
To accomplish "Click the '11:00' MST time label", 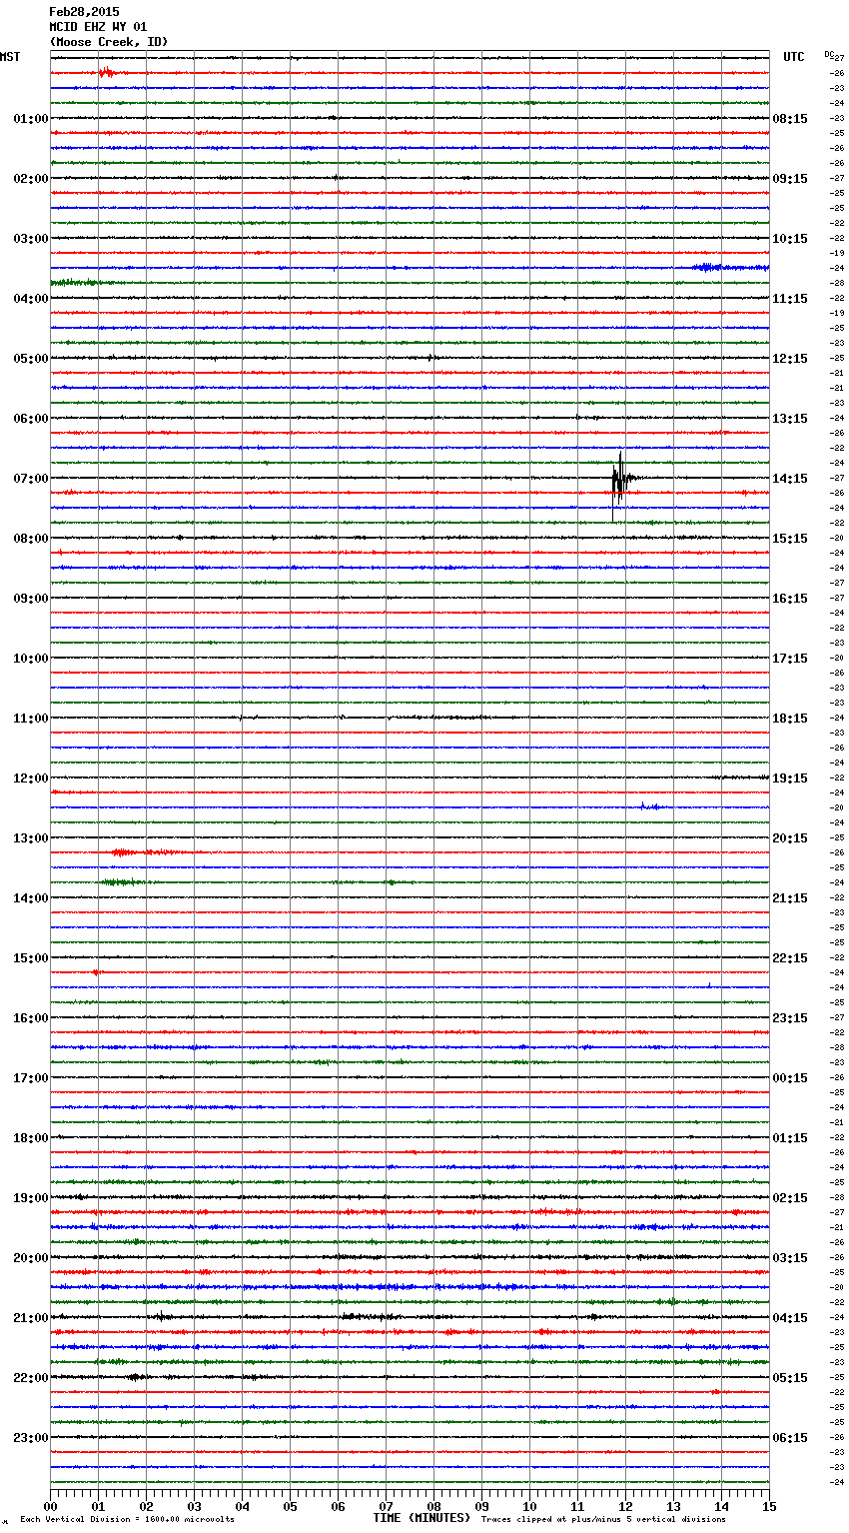I will point(31,719).
